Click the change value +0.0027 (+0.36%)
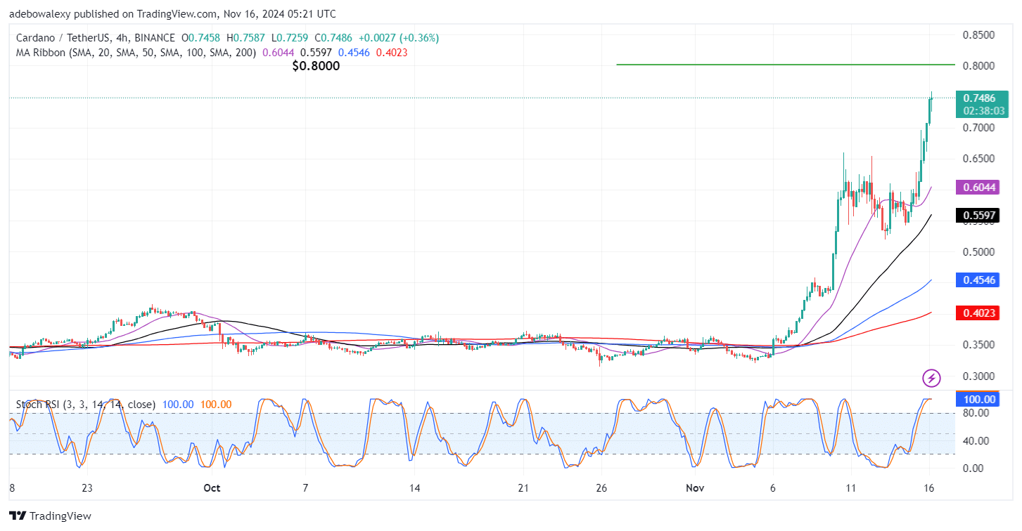The width and height of the screenshot is (1022, 531). (x=399, y=38)
